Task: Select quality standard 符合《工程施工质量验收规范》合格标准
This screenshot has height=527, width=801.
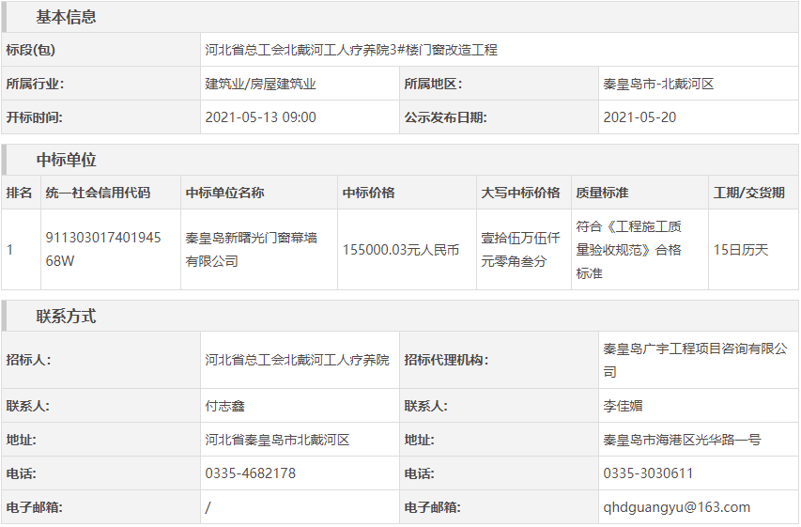Action: coord(629,250)
